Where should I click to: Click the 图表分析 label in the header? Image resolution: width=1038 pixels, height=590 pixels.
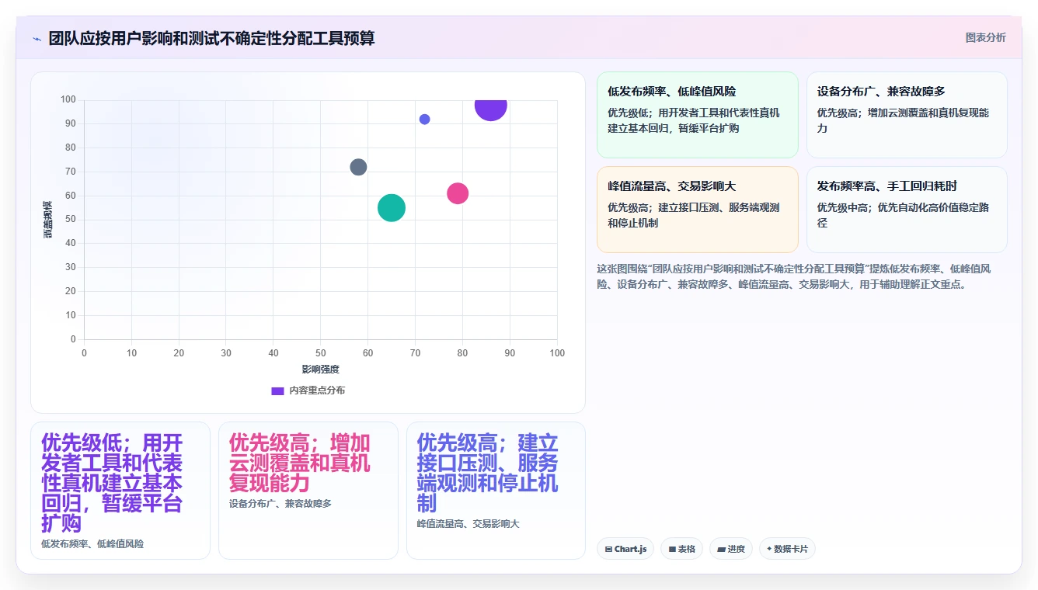[x=985, y=37]
